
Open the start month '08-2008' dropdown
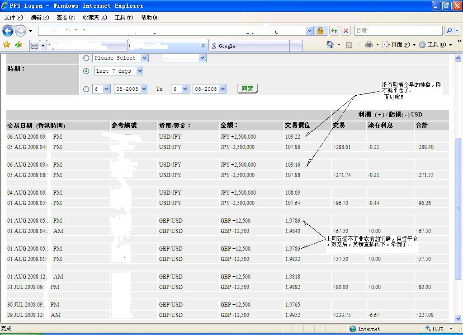(131, 89)
